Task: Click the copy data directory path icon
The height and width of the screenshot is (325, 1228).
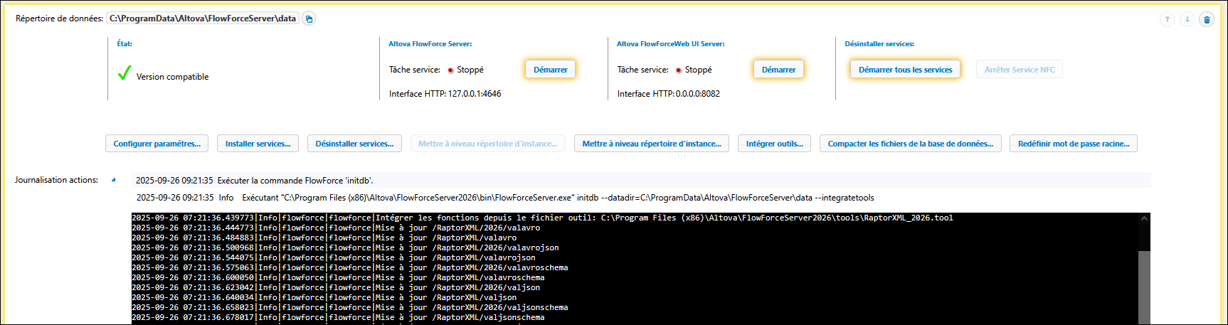Action: coord(309,18)
